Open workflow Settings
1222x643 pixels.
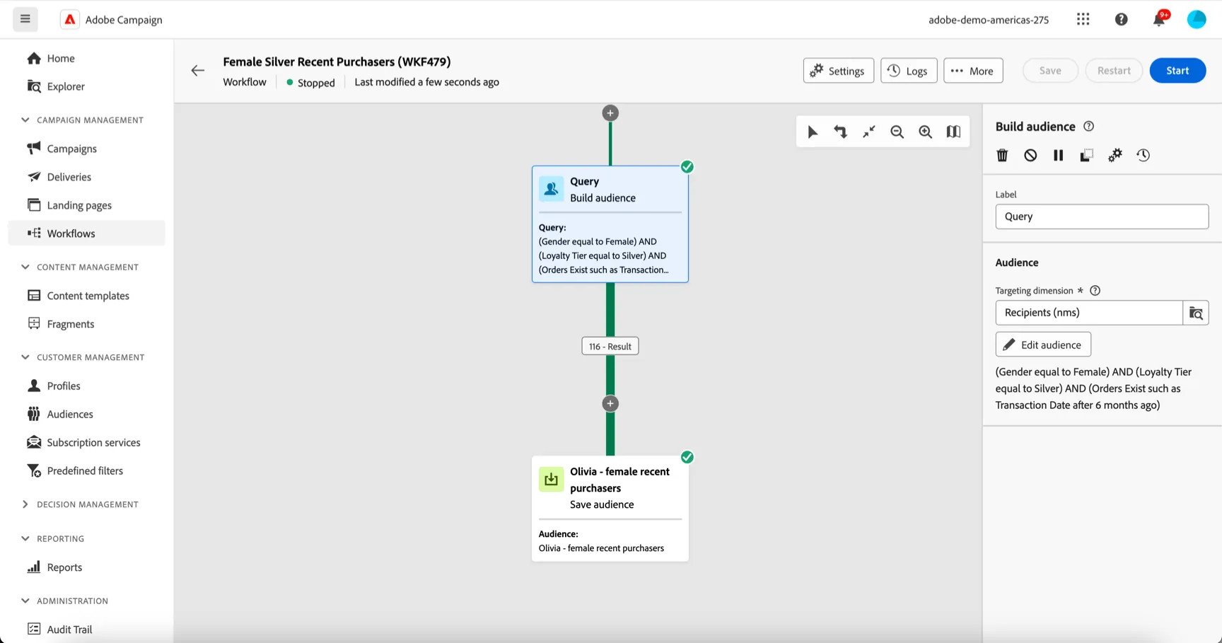838,71
